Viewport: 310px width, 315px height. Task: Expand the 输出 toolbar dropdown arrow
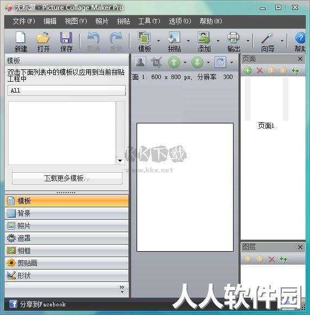[x=248, y=41]
